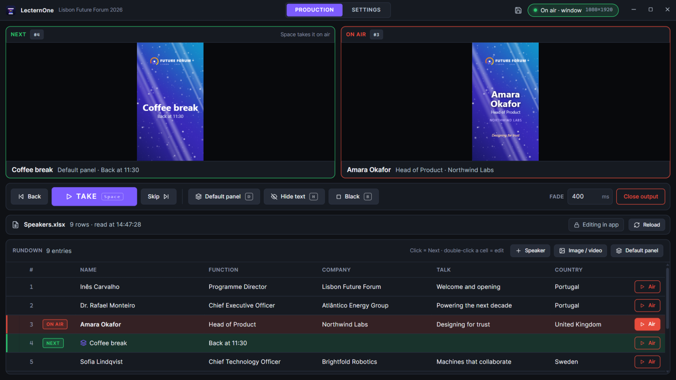Click the ON AIR badge in row 3
The height and width of the screenshot is (380, 676).
click(x=55, y=324)
